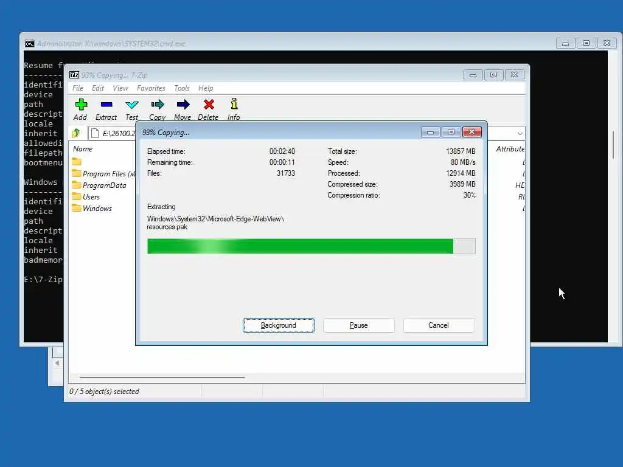Click the "0 / 5 object(s) selected" status text
Viewport: 623px width, 467px height.
pos(104,392)
